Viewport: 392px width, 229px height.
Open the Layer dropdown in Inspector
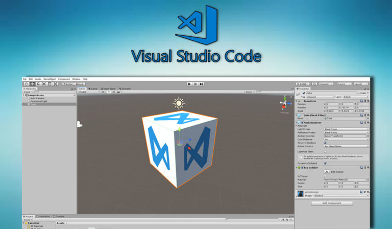click(355, 97)
